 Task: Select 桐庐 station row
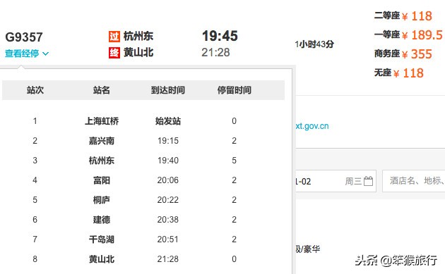click(x=102, y=200)
